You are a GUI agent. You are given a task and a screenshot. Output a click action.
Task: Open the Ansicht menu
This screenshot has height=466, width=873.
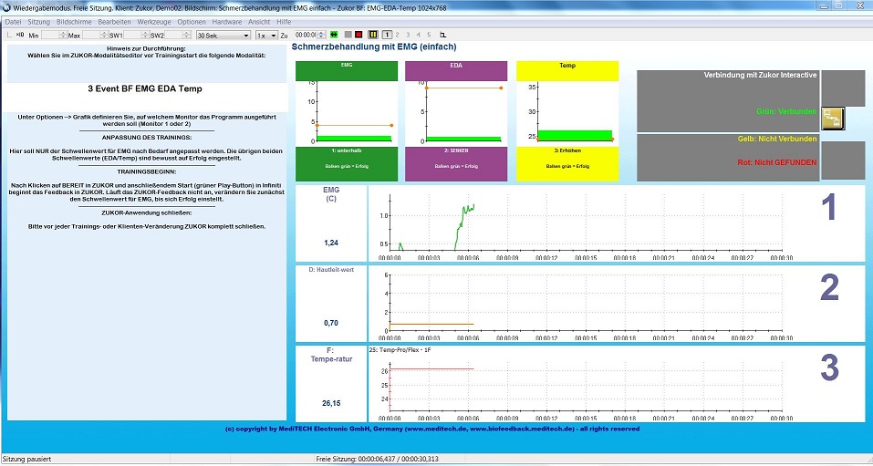[x=259, y=22]
